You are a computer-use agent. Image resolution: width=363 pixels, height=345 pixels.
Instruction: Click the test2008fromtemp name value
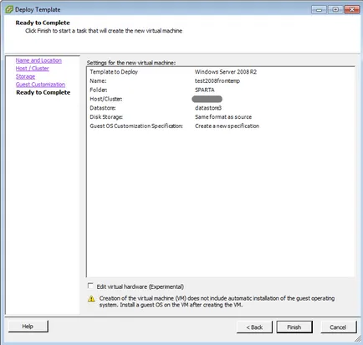(x=217, y=81)
